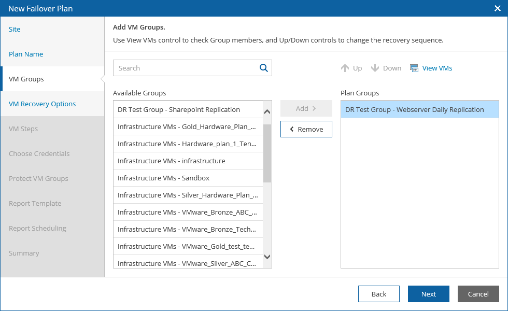Switch to the Site step

coord(14,29)
